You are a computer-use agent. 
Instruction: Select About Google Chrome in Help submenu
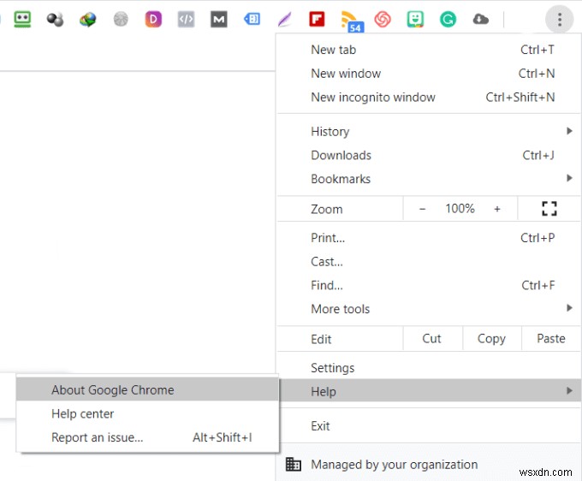(147, 389)
